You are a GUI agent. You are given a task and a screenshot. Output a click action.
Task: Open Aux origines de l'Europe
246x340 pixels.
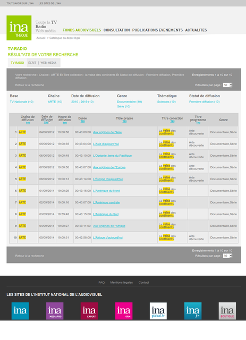click(109, 167)
